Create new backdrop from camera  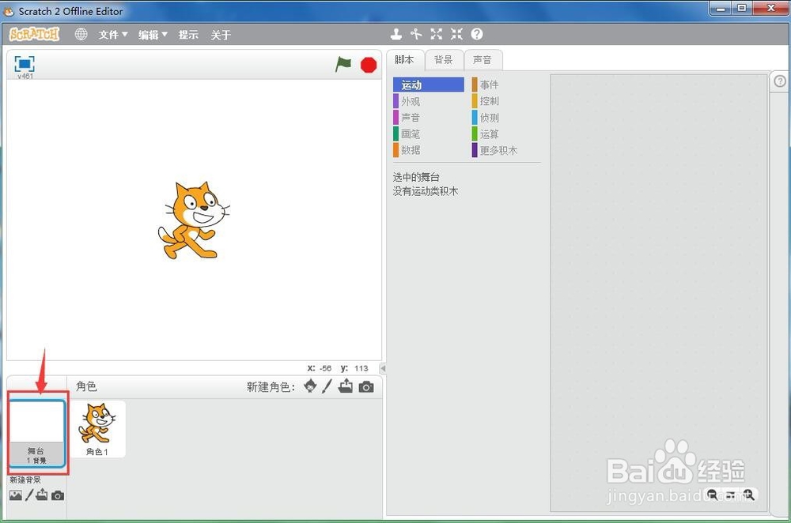coord(58,496)
